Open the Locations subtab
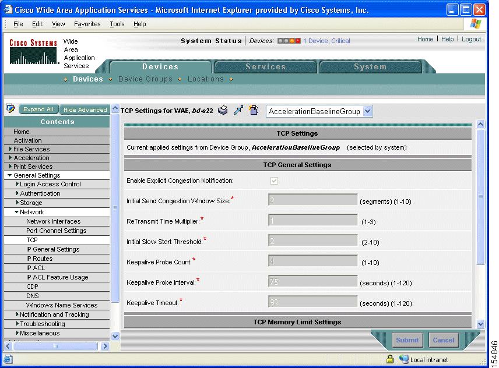Screen dimensions: 499x368 click(x=206, y=79)
